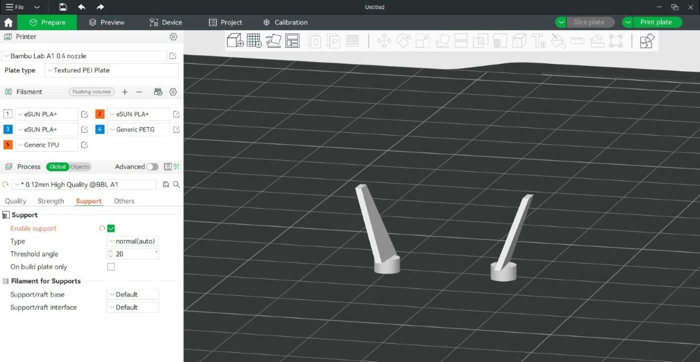Image resolution: width=700 pixels, height=362 pixels.
Task: Click the Variable layer height icon
Action: pyautogui.click(x=353, y=40)
